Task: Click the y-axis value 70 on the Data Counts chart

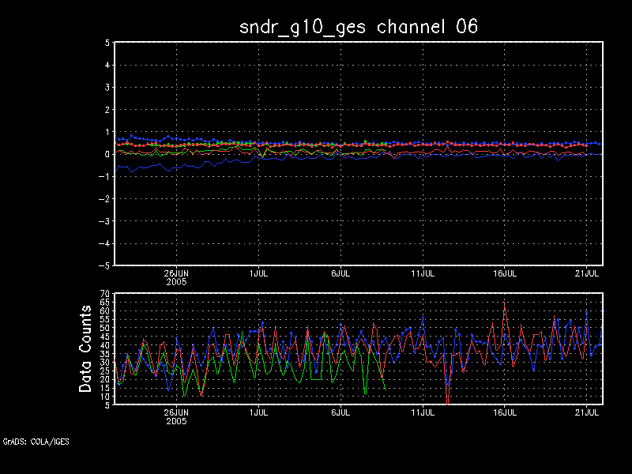Action: [x=104, y=294]
